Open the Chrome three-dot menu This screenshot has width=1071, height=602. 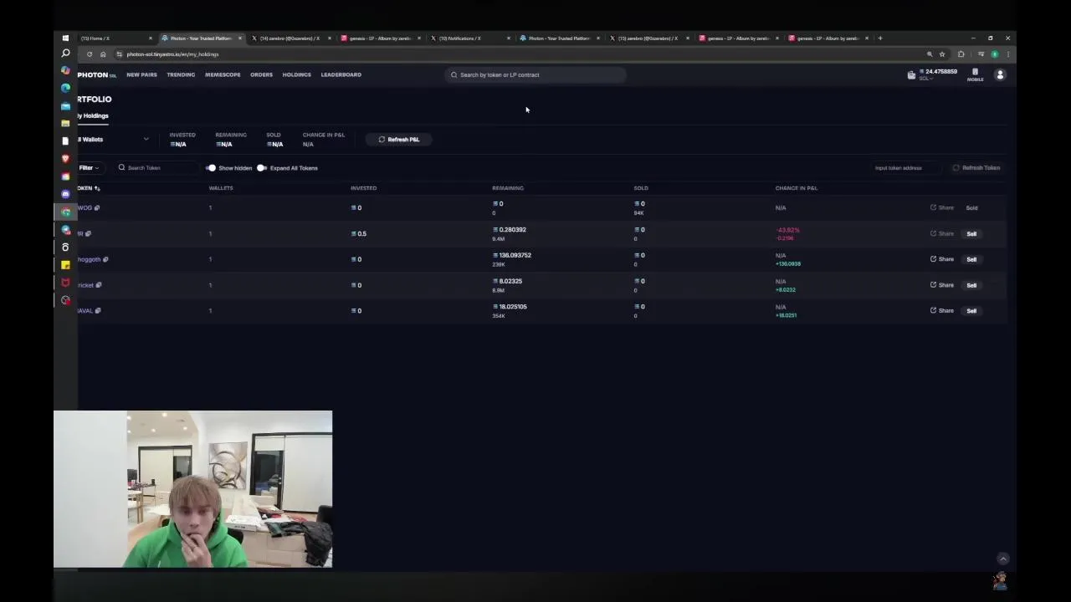tap(1008, 54)
